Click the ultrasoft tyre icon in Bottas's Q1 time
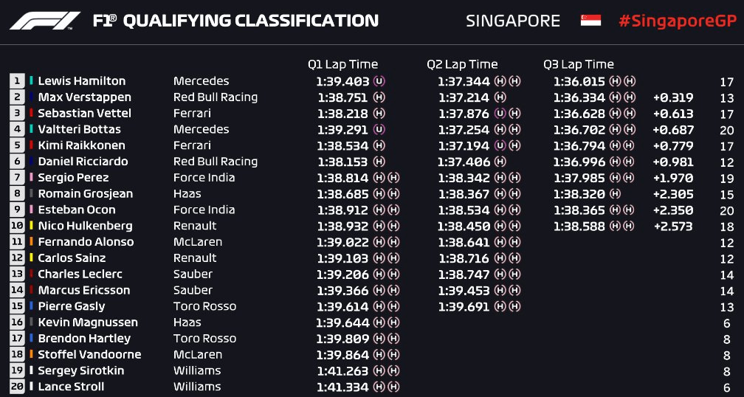The image size is (744, 397). coord(379,129)
